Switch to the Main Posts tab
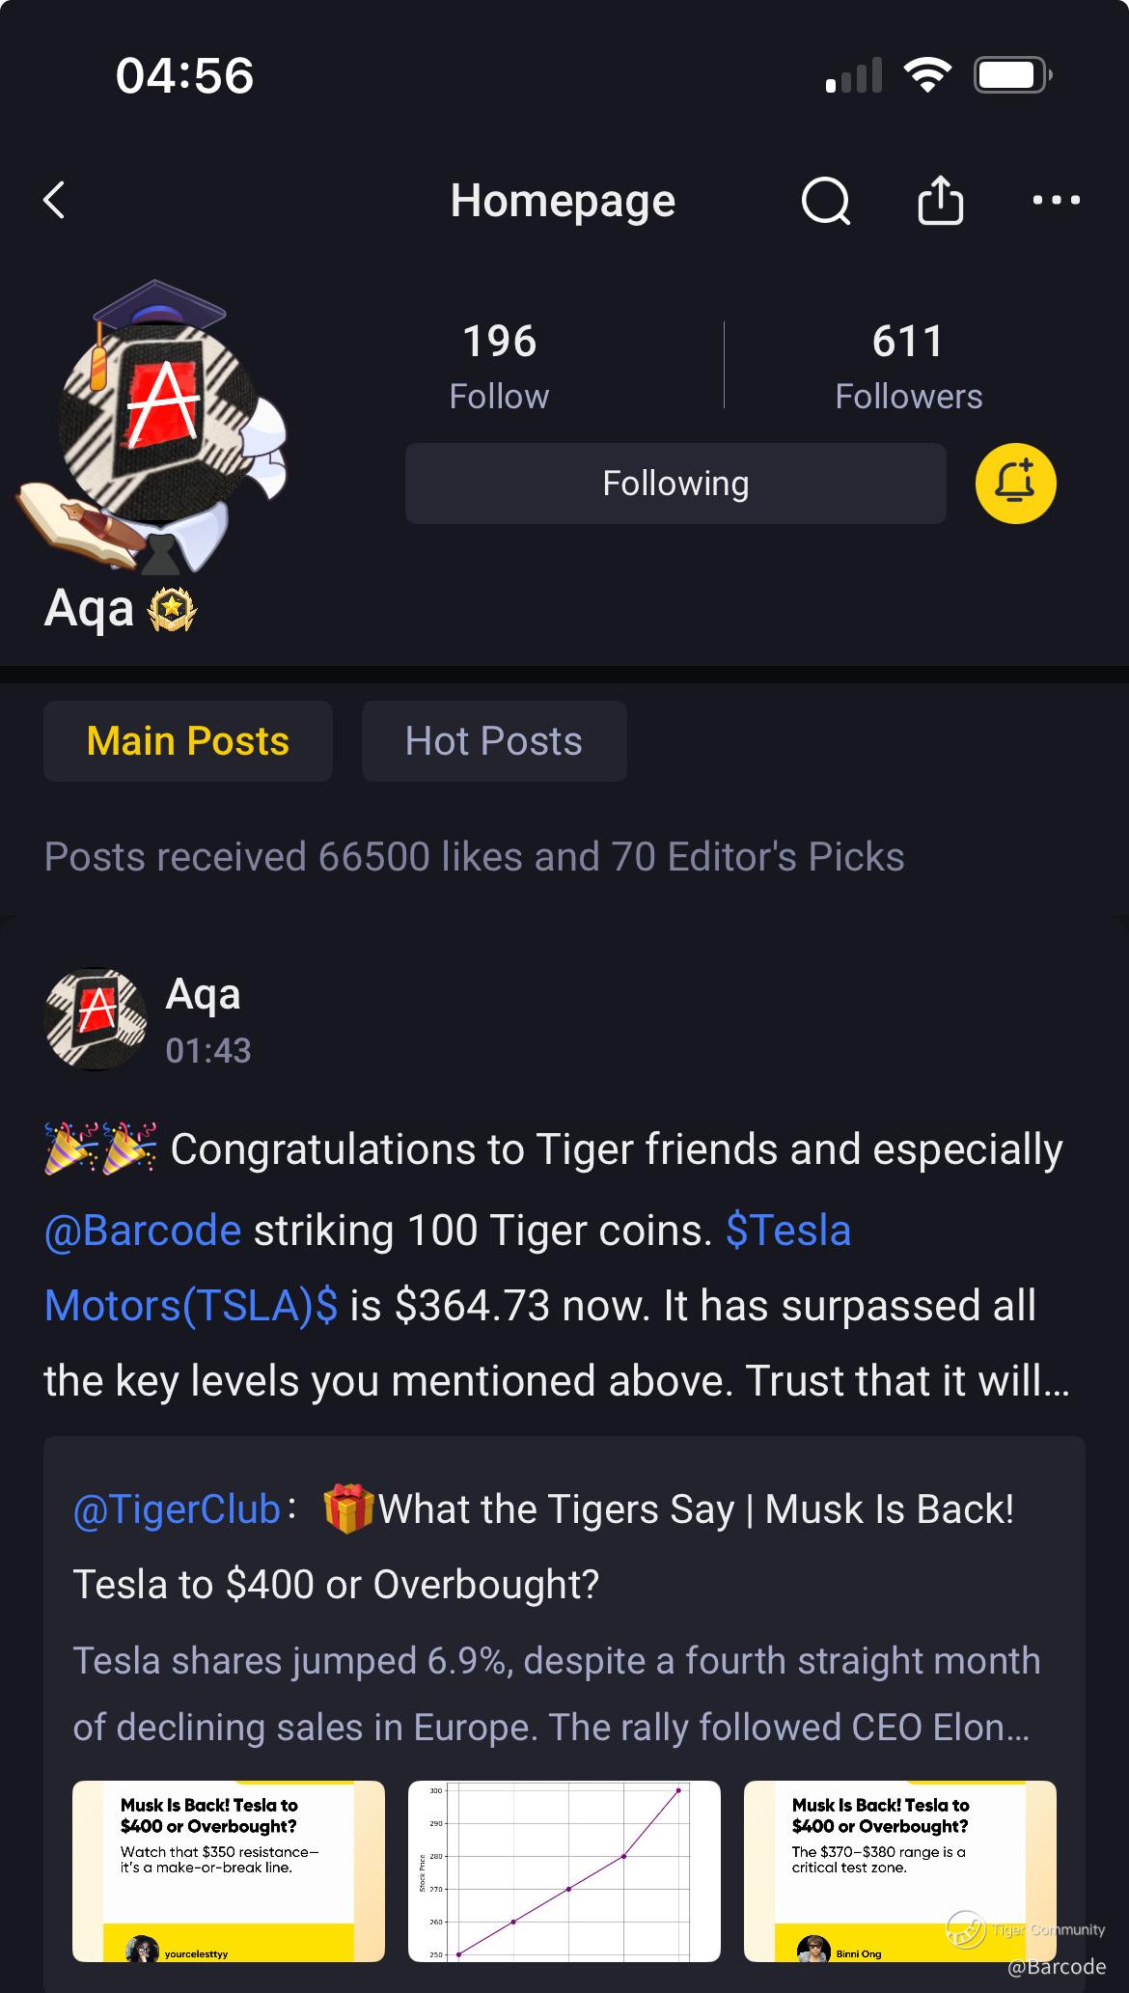This screenshot has width=1129, height=1993. pyautogui.click(x=188, y=741)
